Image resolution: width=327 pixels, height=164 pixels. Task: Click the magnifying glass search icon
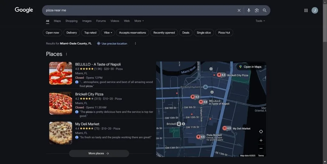point(264,10)
